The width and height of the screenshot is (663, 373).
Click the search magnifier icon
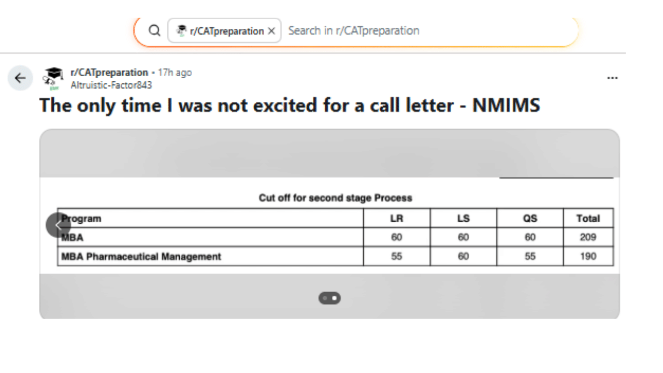(x=154, y=30)
